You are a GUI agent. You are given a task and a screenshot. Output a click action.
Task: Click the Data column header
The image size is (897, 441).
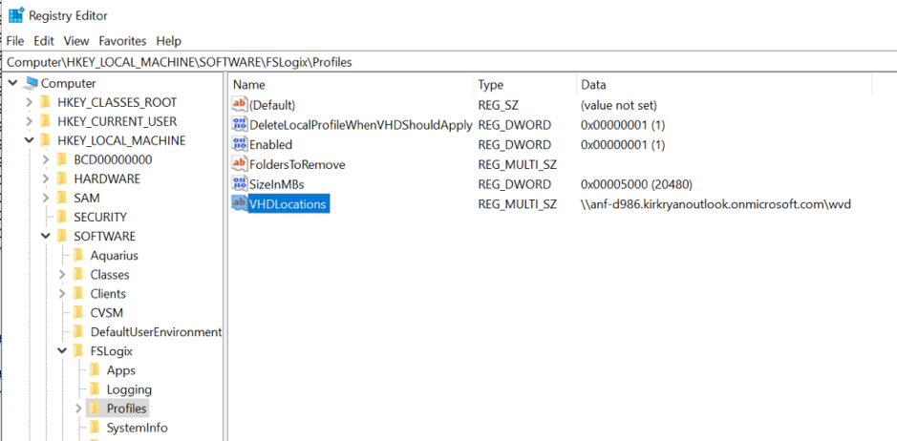pos(594,85)
